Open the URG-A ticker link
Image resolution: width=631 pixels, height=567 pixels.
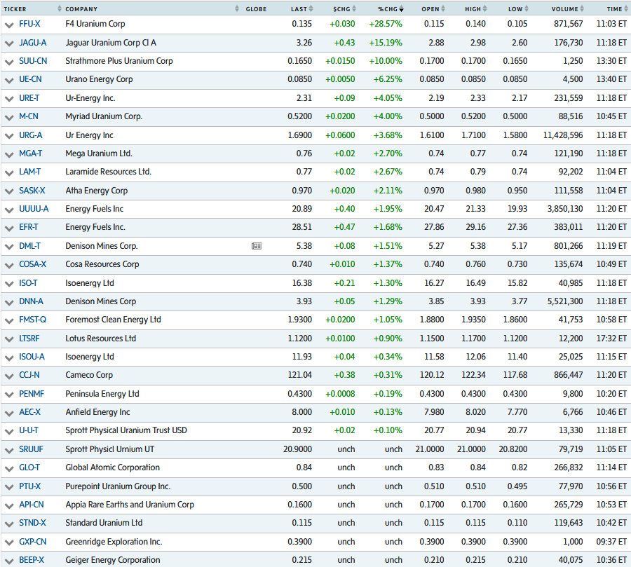click(x=31, y=135)
